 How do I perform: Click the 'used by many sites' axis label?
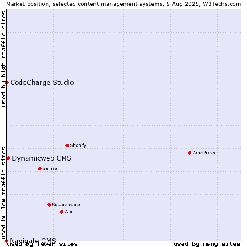point(207,244)
